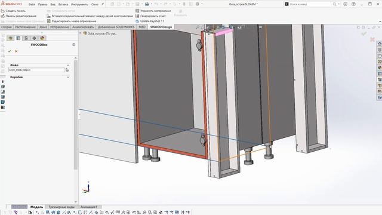Screen dimensions: 382x215
Task: Pin the menu bar with pushpin icon
Action: 103,4
